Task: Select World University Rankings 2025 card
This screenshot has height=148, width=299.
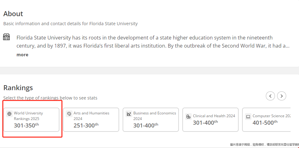Action: tap(31, 120)
